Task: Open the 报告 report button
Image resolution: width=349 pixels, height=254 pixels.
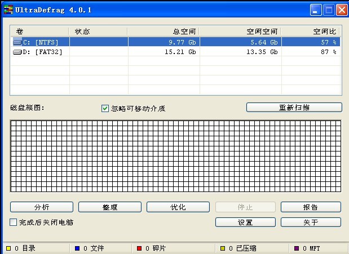Action: [311, 207]
